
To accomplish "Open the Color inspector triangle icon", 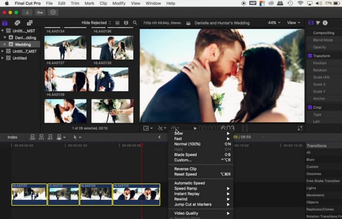I will pos(318,23).
